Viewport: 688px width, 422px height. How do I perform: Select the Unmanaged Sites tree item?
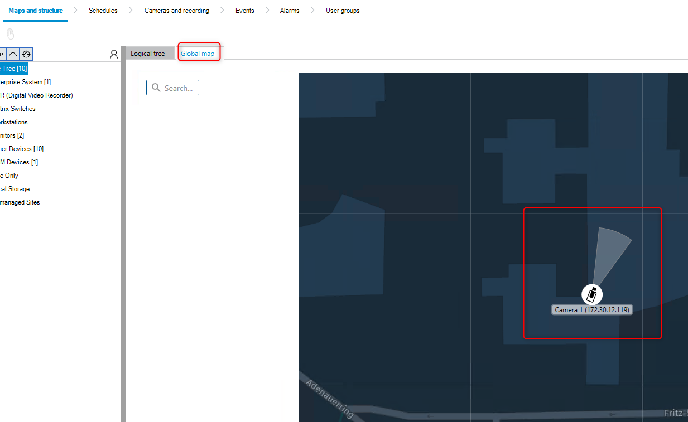[20, 202]
